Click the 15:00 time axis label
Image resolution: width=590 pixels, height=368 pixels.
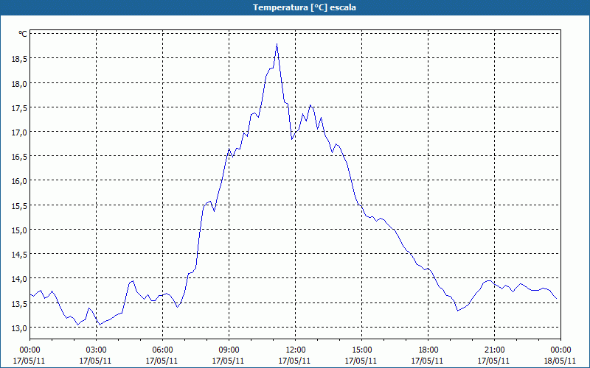click(x=361, y=350)
